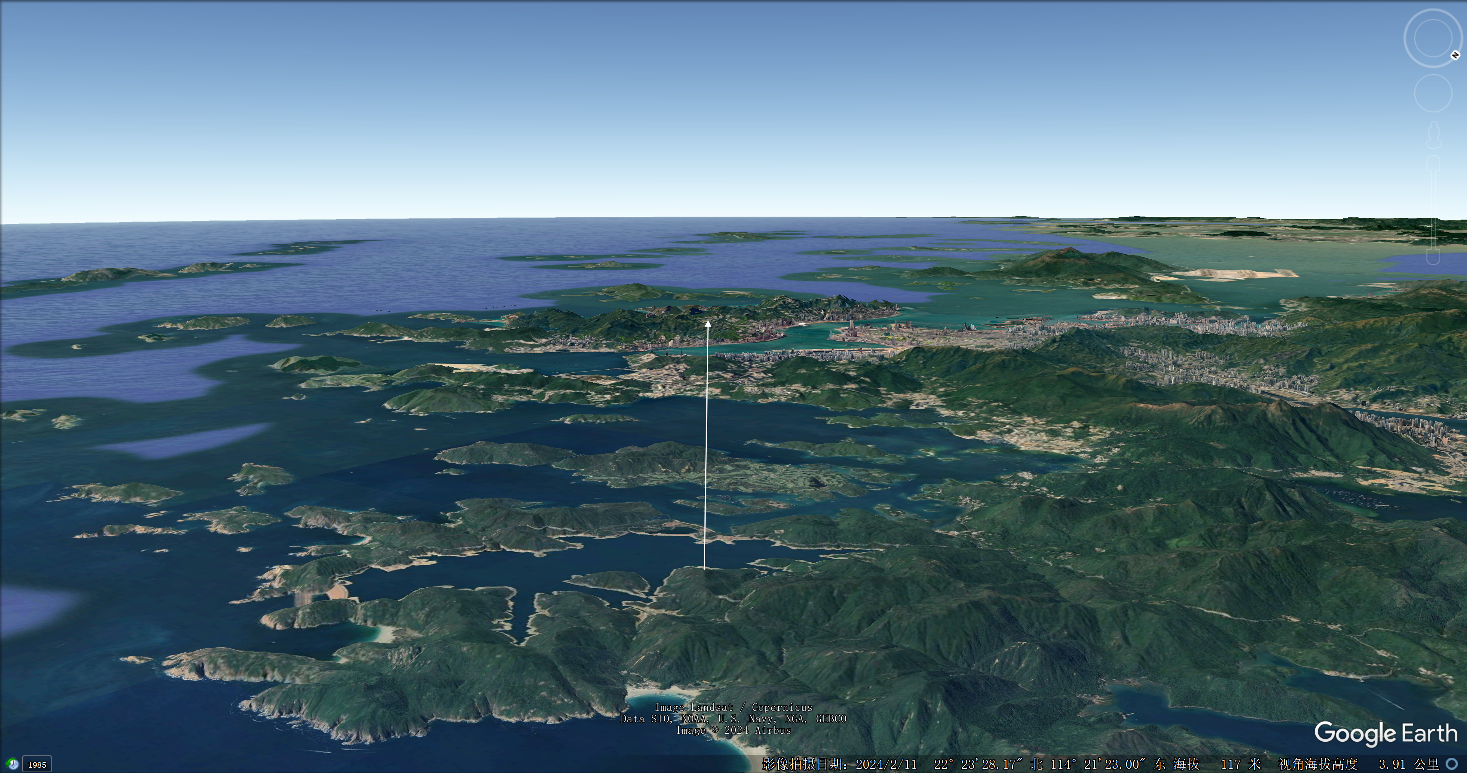Image resolution: width=1467 pixels, height=773 pixels.
Task: Click the streaming status circle indicator
Action: [1452, 764]
